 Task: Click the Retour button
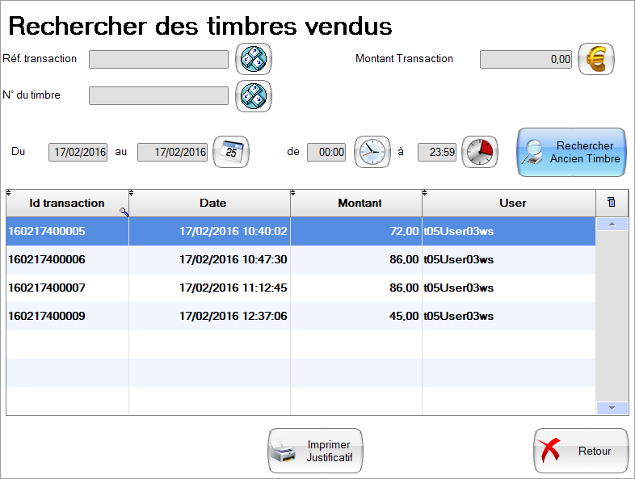click(x=580, y=451)
